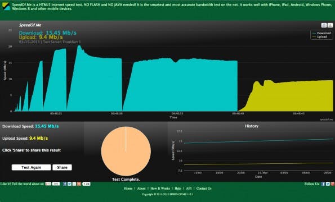Click the Google +1 button in the share bar
This screenshot has height=202, width=335.
point(48,183)
